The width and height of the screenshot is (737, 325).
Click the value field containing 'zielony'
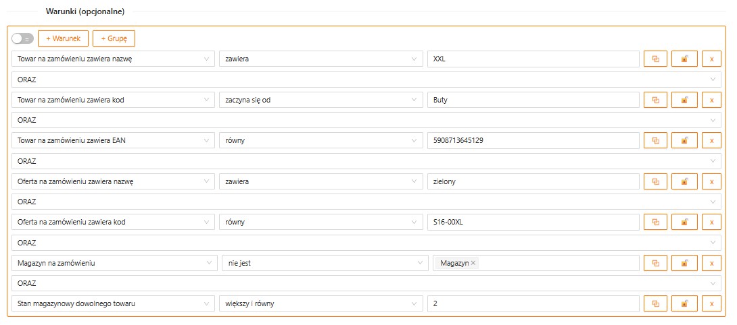533,182
